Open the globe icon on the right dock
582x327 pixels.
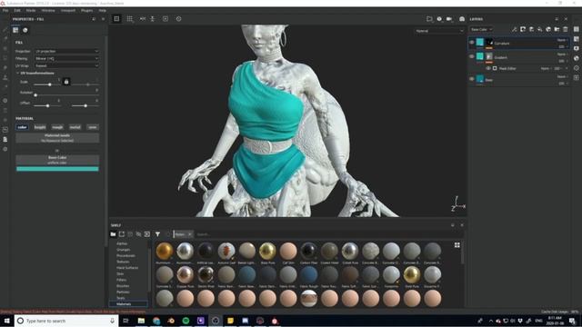coord(576,58)
